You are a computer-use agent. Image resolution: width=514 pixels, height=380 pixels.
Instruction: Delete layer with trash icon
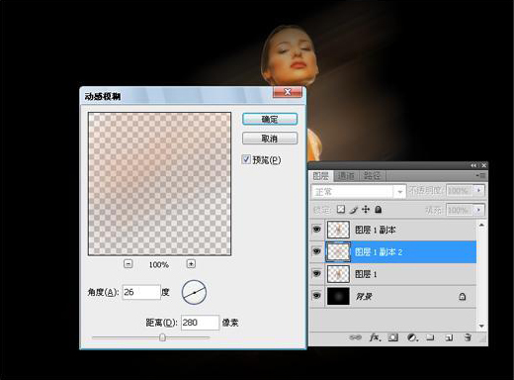pyautogui.click(x=468, y=337)
